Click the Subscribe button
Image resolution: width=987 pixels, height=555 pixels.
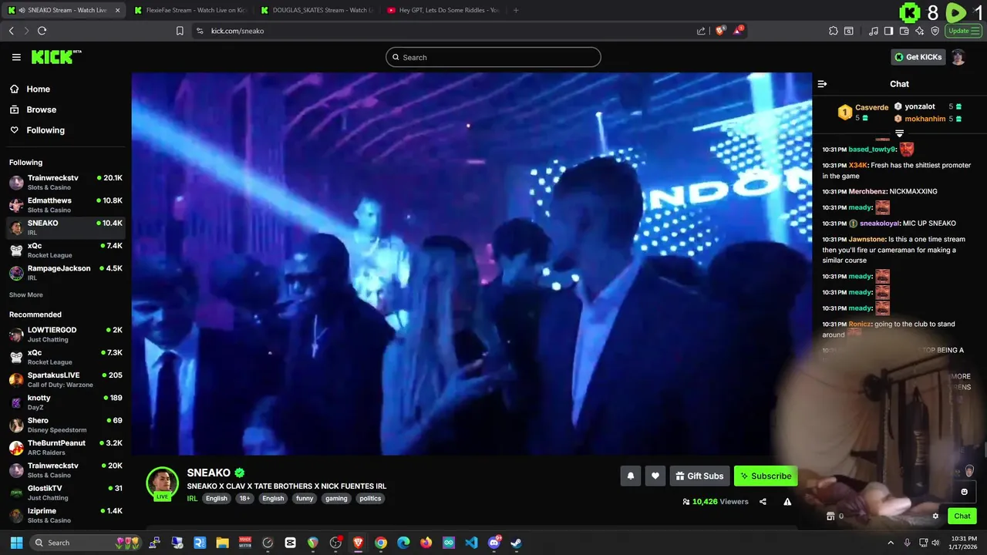tap(766, 476)
